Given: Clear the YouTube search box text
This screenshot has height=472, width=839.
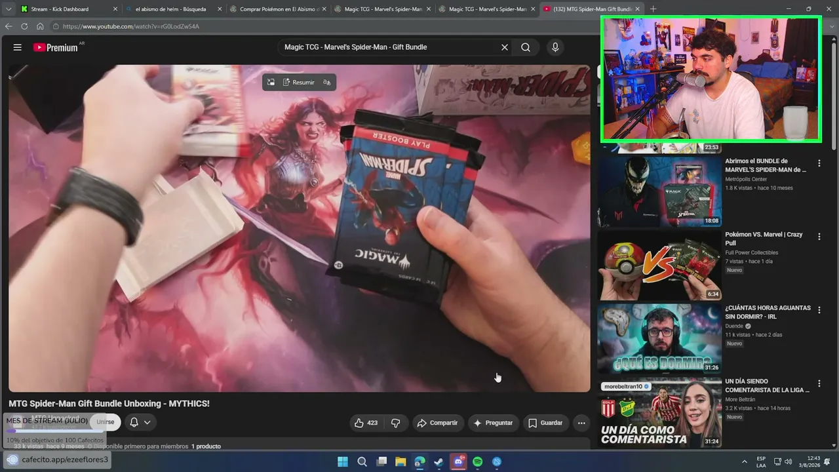Looking at the screenshot, I should [505, 47].
